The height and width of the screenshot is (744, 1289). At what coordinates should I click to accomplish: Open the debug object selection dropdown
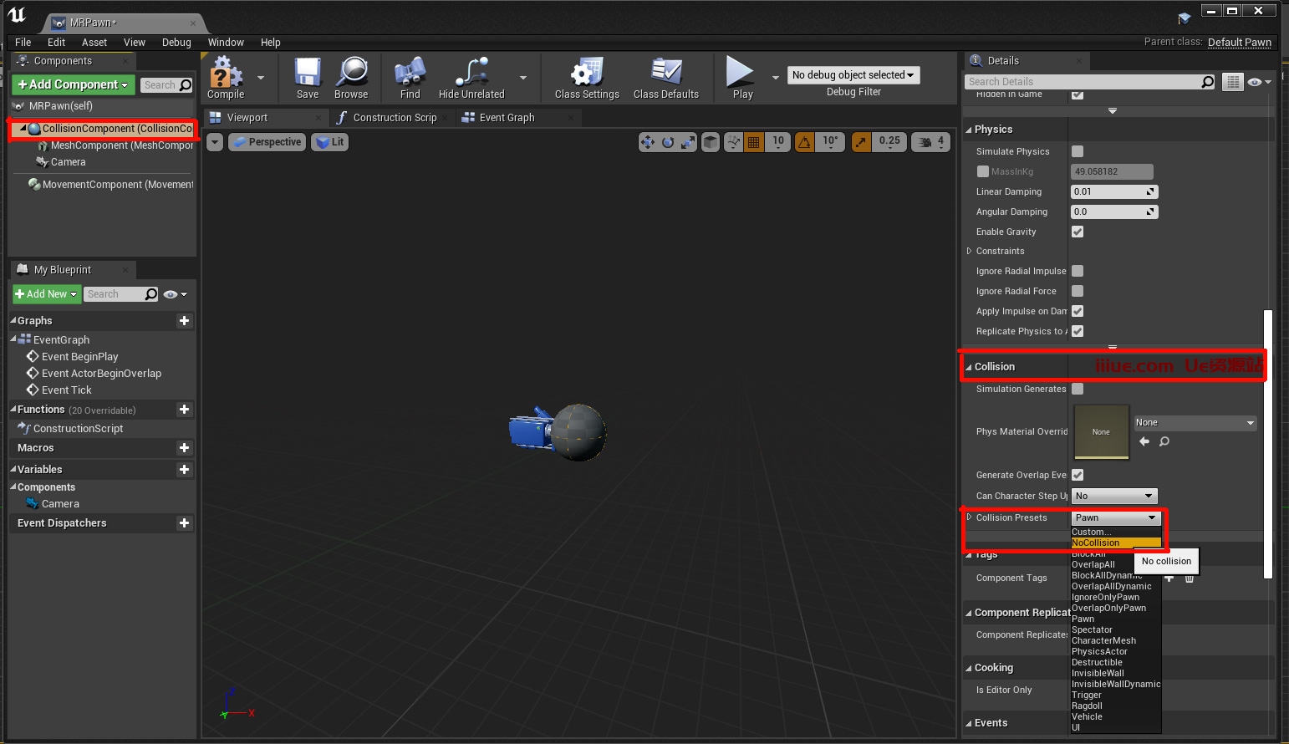click(x=853, y=75)
